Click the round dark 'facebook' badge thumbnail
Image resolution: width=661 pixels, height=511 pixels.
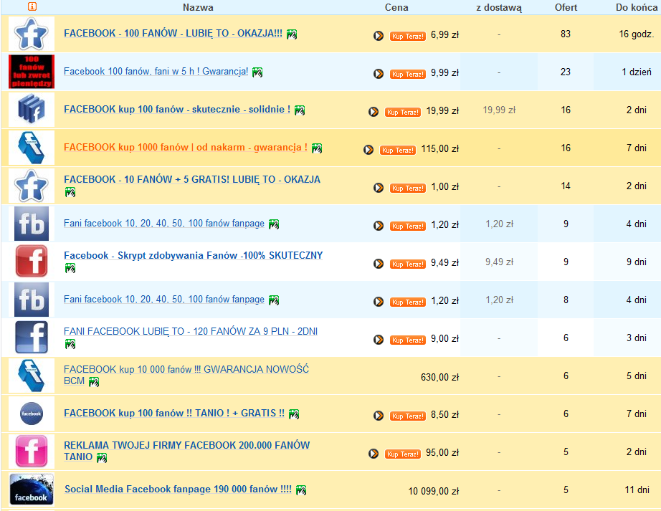pyautogui.click(x=32, y=414)
